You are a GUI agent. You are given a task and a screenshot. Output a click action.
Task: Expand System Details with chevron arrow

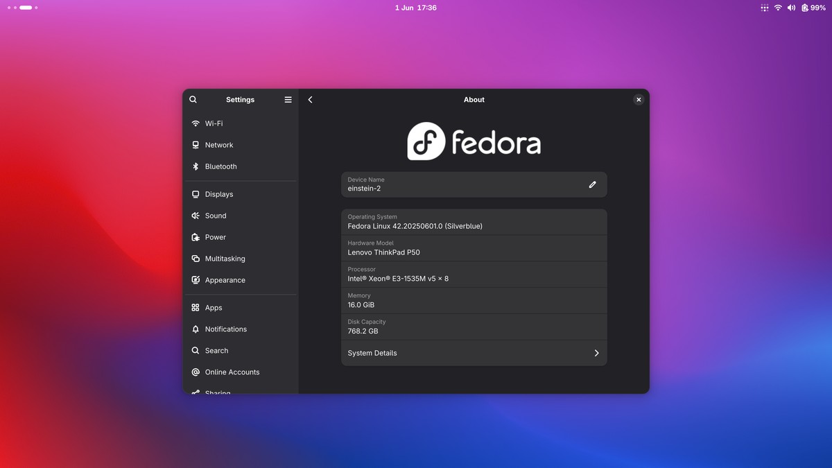(x=596, y=353)
